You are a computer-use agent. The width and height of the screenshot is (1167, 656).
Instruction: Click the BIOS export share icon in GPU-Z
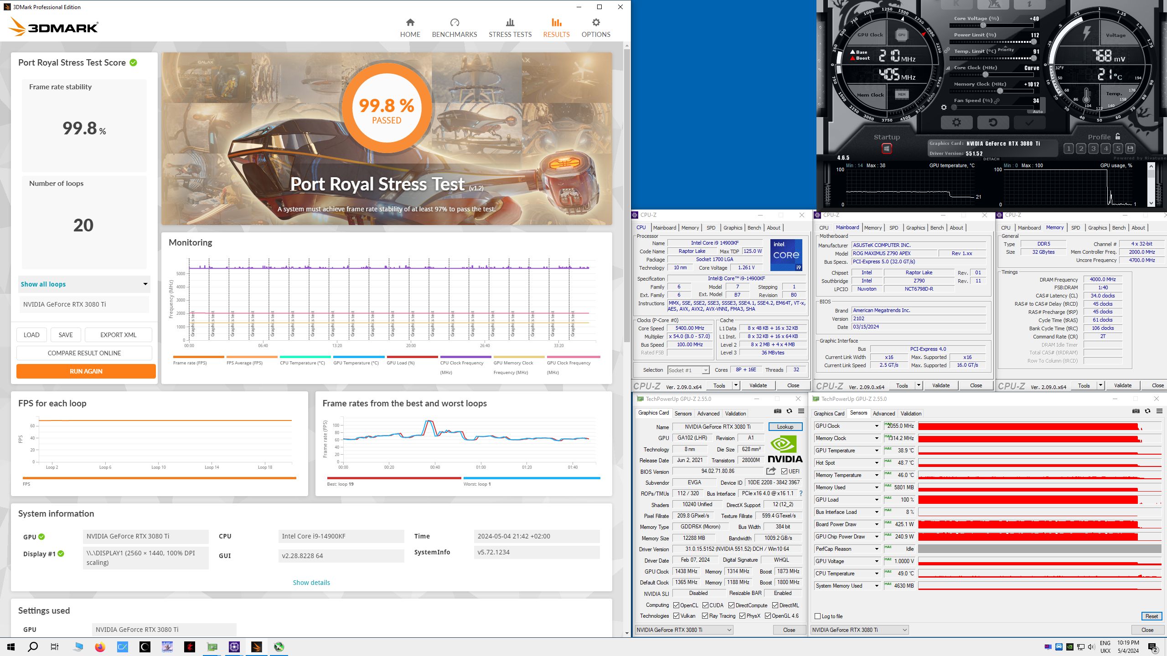[x=771, y=471]
